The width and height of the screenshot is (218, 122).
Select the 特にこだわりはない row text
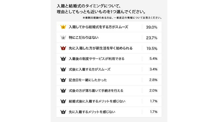[x=84, y=37]
